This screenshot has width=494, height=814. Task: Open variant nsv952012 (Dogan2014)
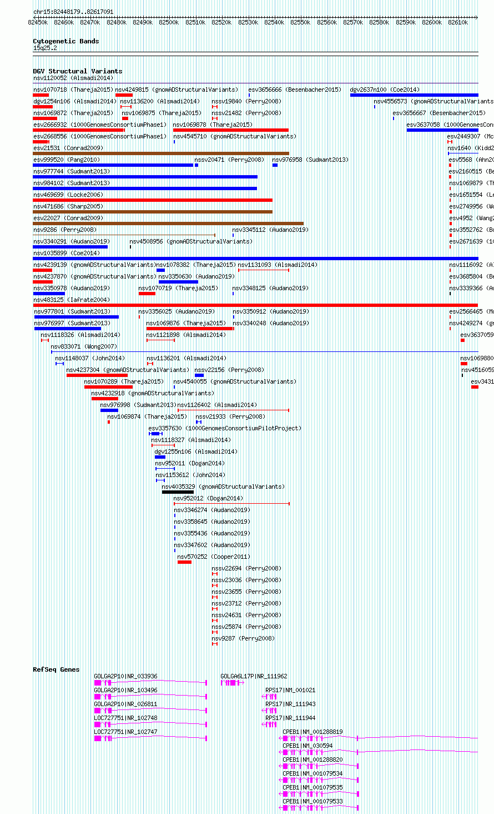(208, 498)
